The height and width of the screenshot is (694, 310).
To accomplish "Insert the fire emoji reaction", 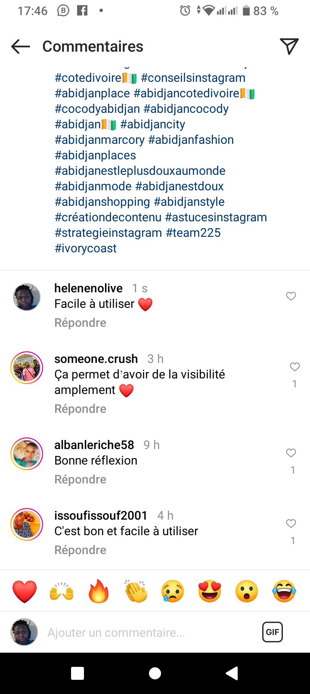I will coord(99,591).
